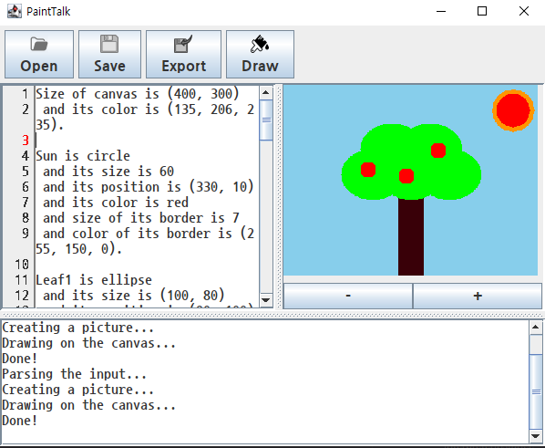This screenshot has width=545, height=448.
Task: Render the picture with the Draw button
Action: (x=260, y=55)
